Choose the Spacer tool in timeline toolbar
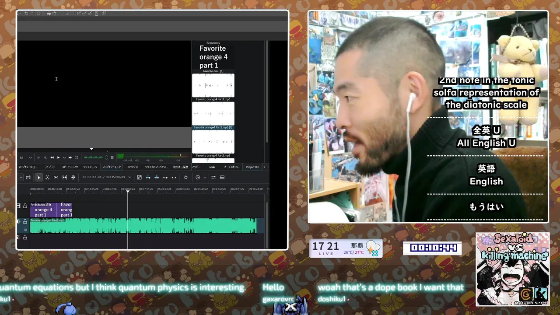 56,177
